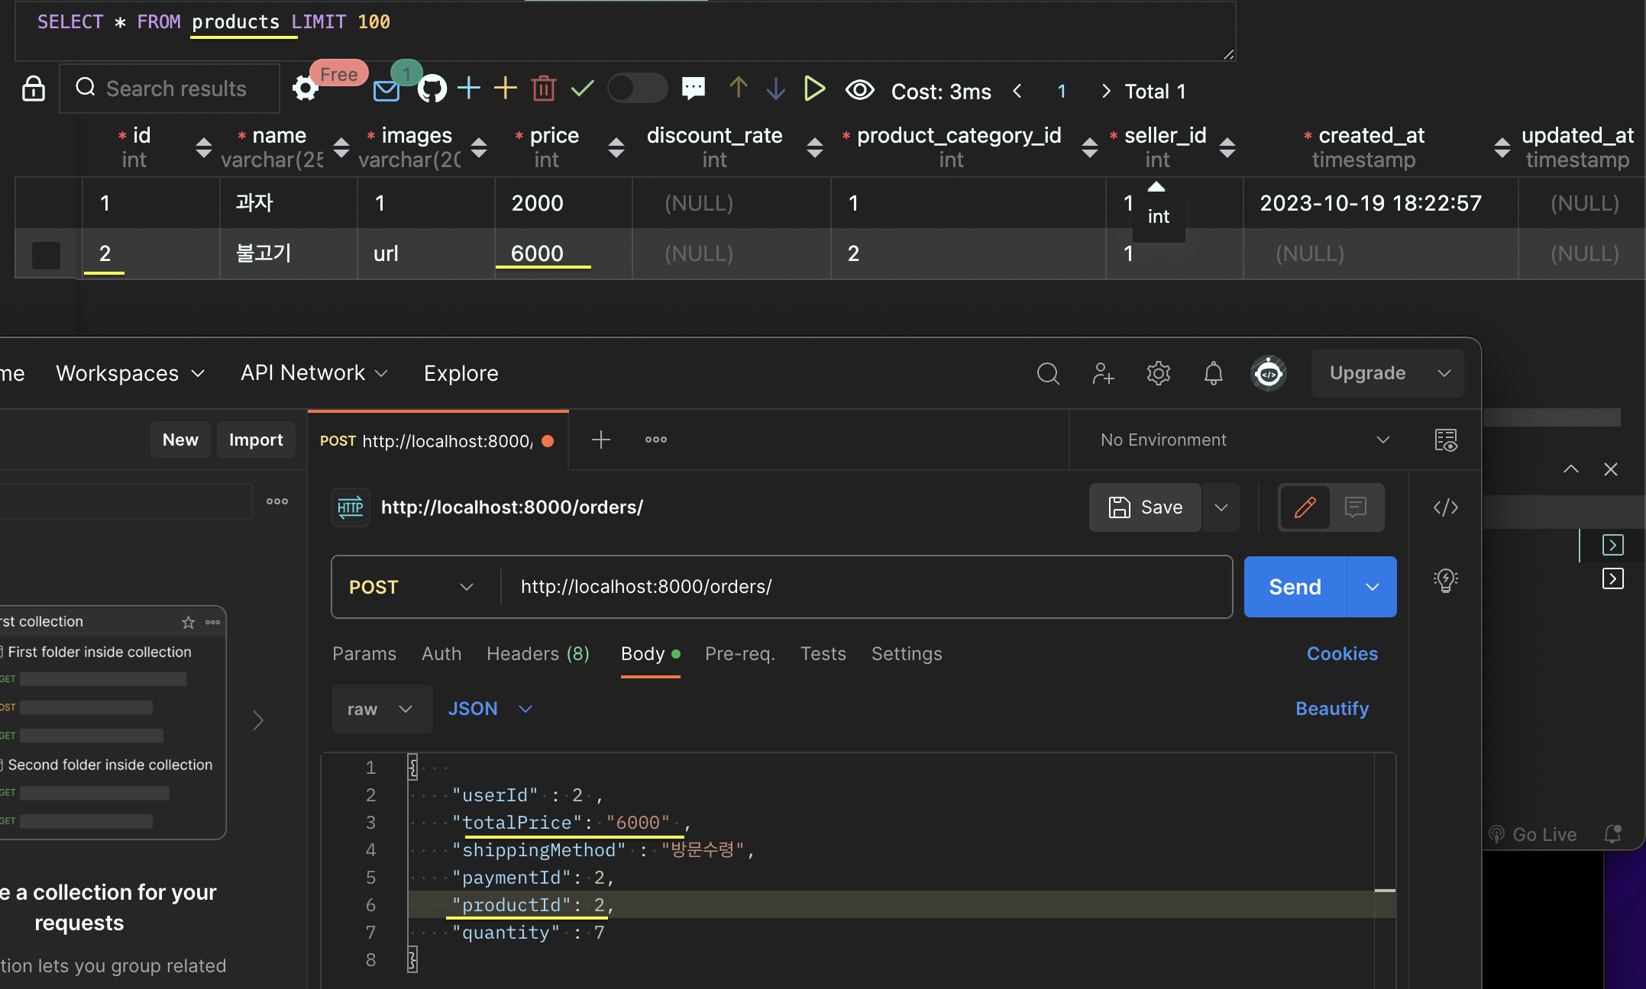Screen dimensions: 1646x989
Task: Click the invite collaborators person icon
Action: point(1103,373)
